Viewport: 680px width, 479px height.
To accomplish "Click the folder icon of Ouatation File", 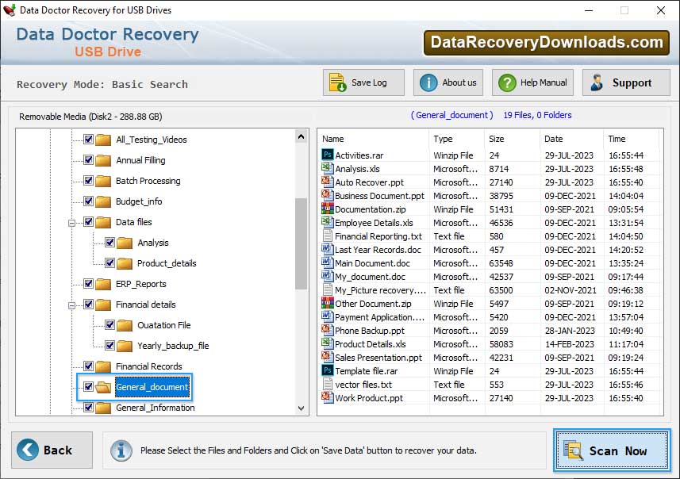I will 125,325.
